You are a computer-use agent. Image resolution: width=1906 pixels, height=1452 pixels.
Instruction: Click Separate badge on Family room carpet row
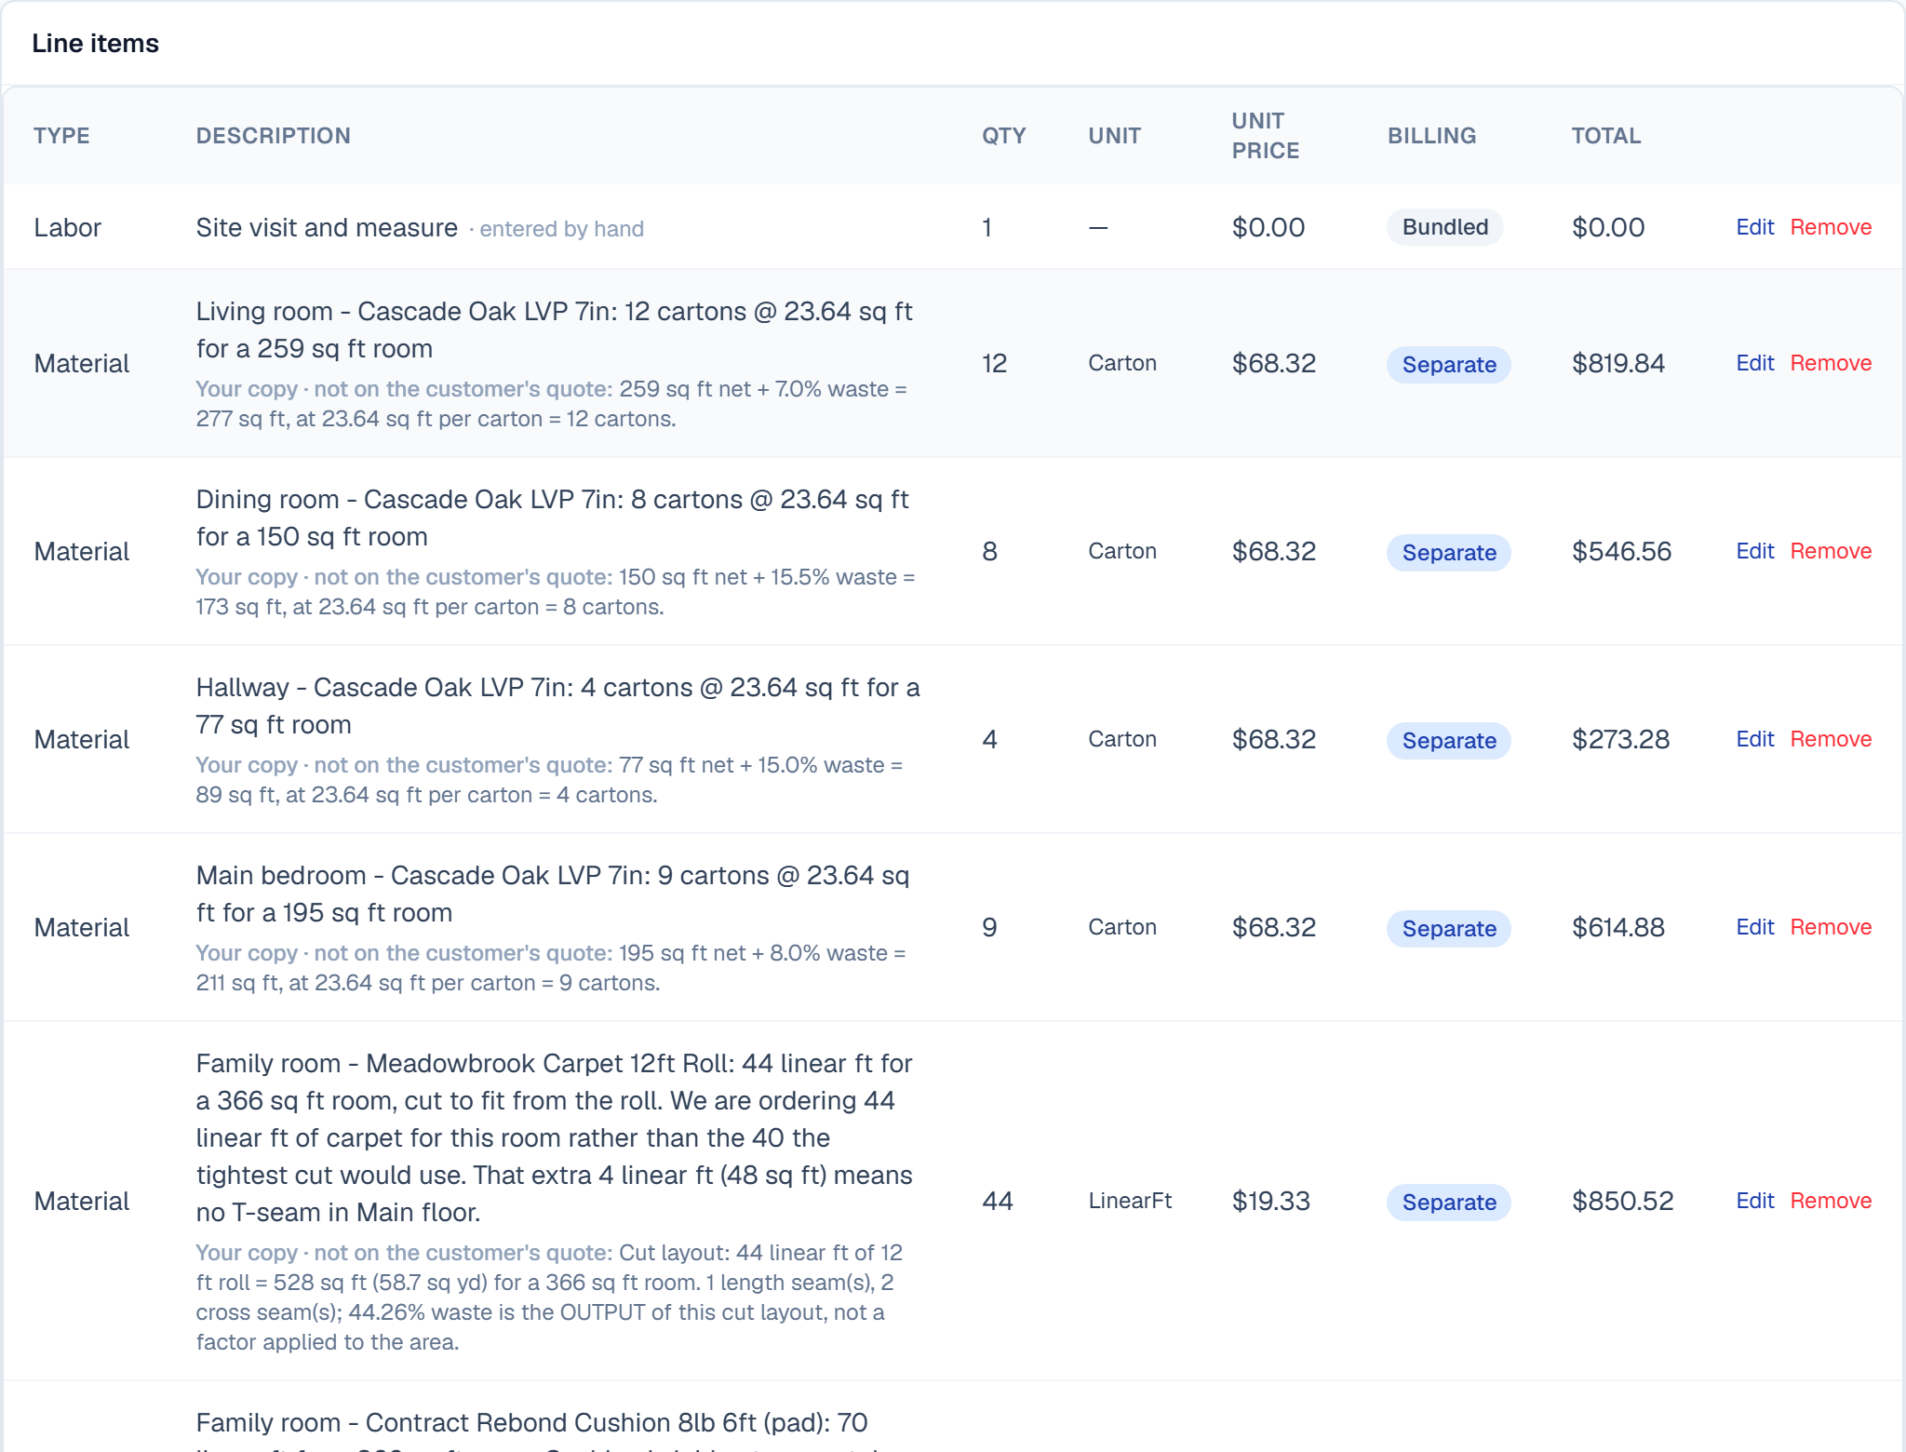click(x=1448, y=1203)
